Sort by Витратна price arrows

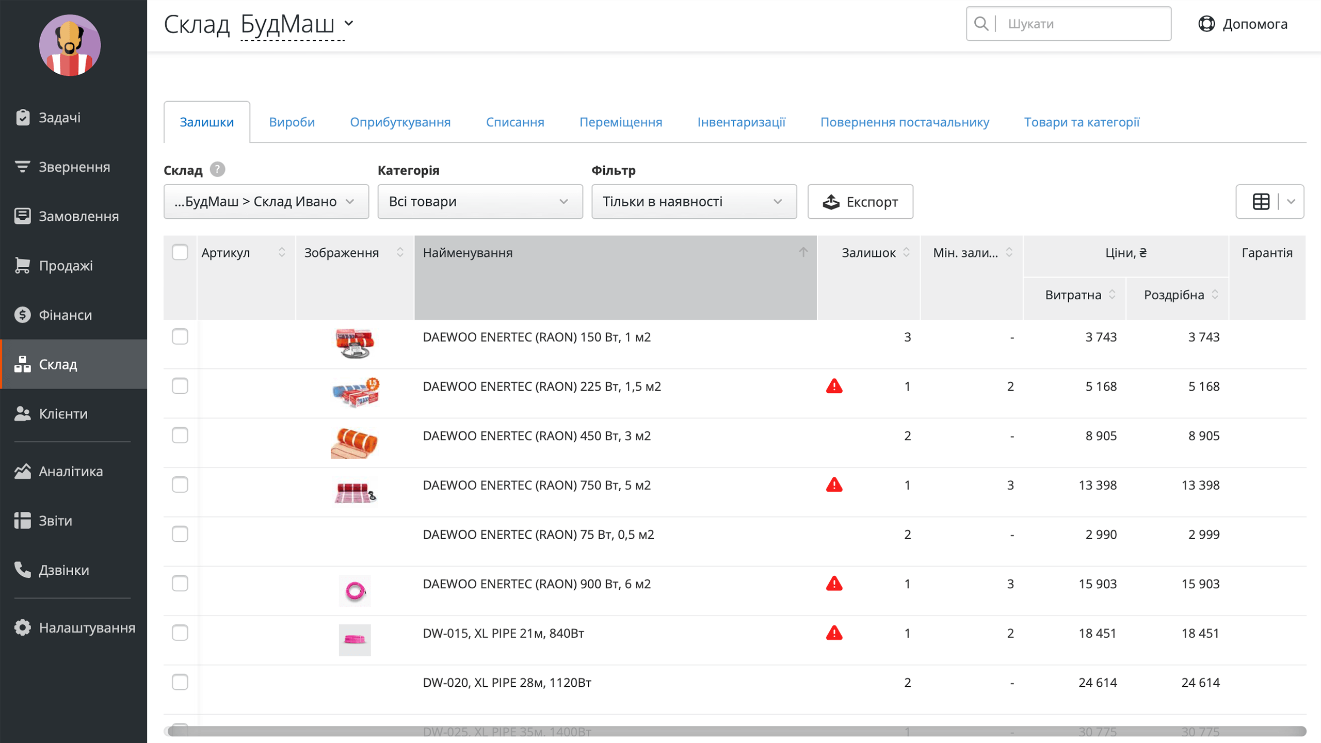1112,295
